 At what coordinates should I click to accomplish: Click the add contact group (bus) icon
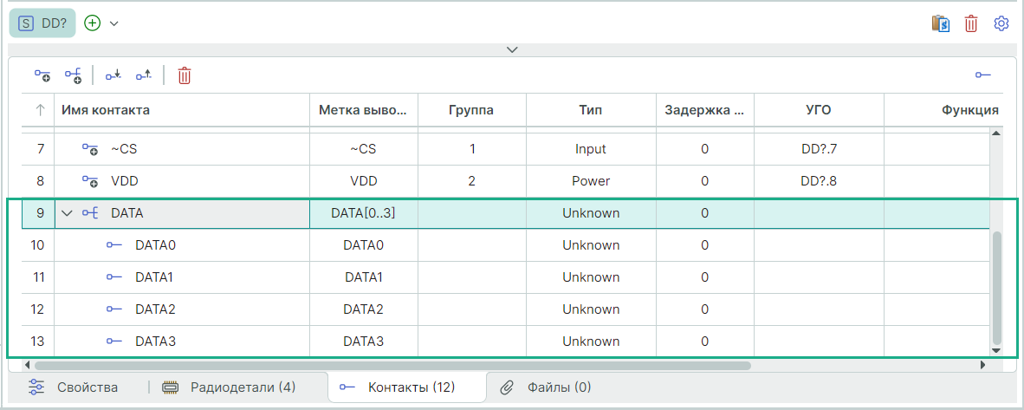point(73,75)
